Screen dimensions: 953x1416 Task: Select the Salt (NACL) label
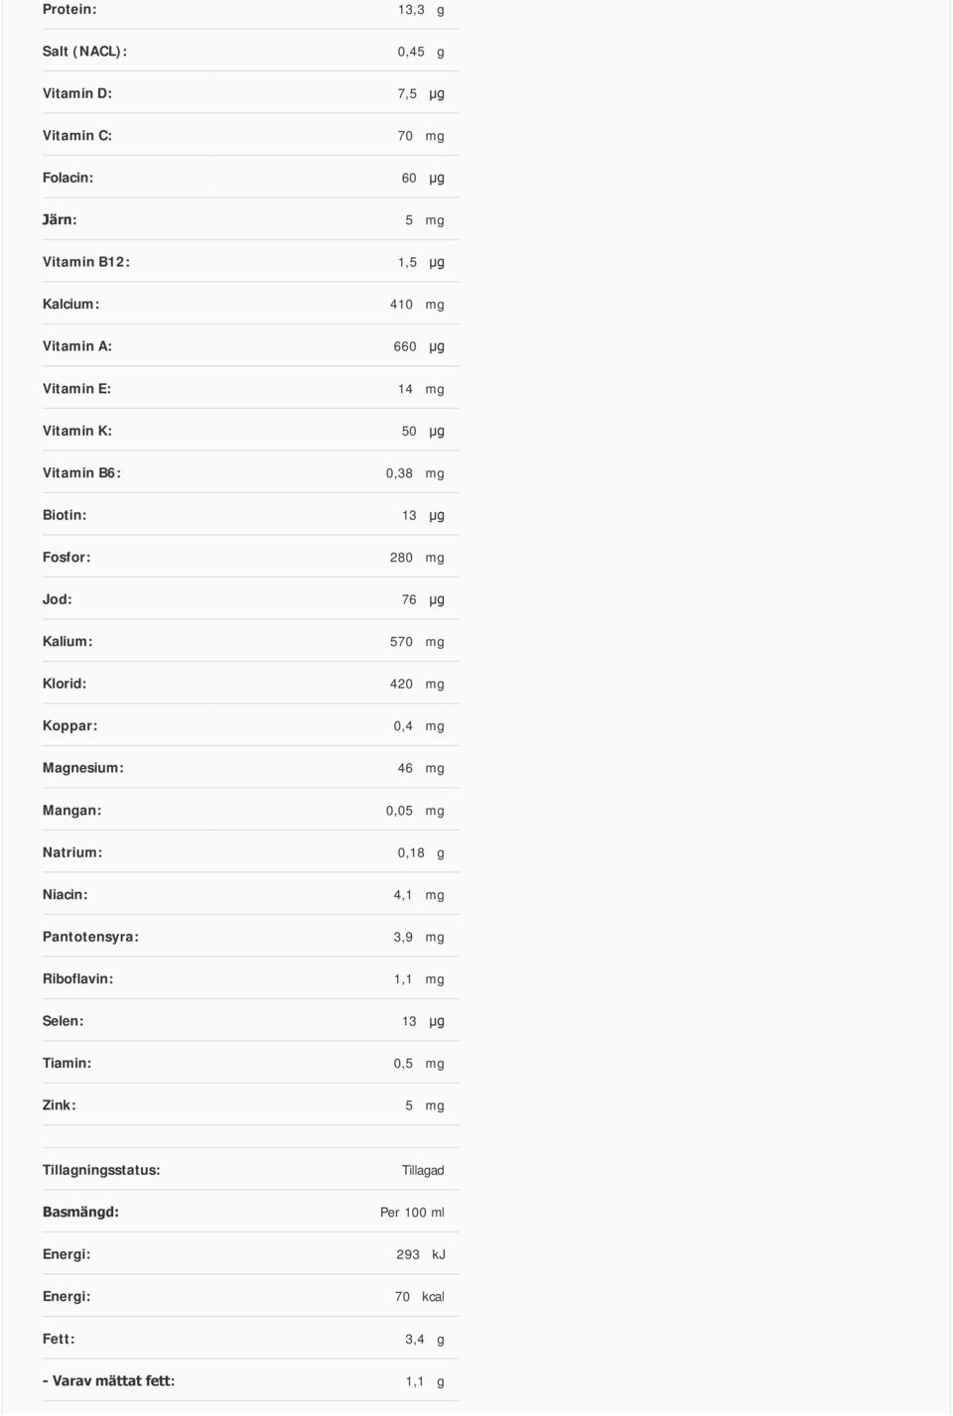pyautogui.click(x=84, y=52)
